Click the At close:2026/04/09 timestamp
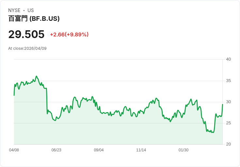Image resolution: width=240 pixels, height=167 pixels. [27, 49]
